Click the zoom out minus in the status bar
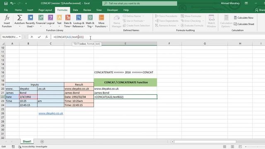 [x=246, y=147]
